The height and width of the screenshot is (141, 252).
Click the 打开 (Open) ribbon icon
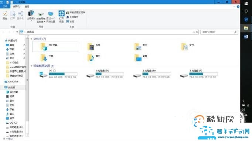click(x=13, y=15)
